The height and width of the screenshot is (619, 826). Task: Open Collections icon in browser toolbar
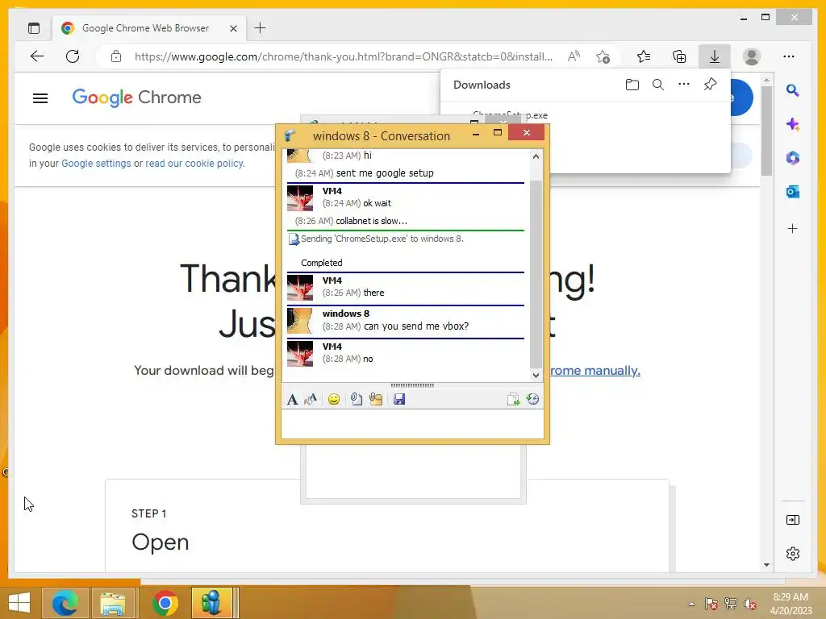click(679, 56)
